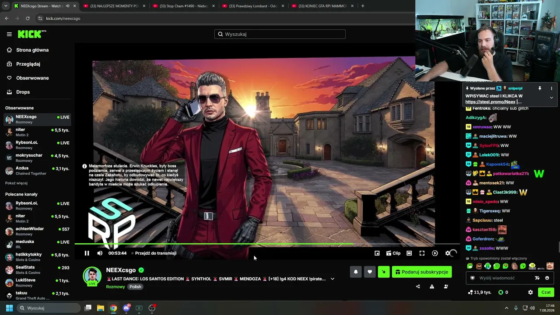Image resolution: width=560 pixels, height=315 pixels.
Task: Open takuu recommended channel
Action: (x=37, y=295)
